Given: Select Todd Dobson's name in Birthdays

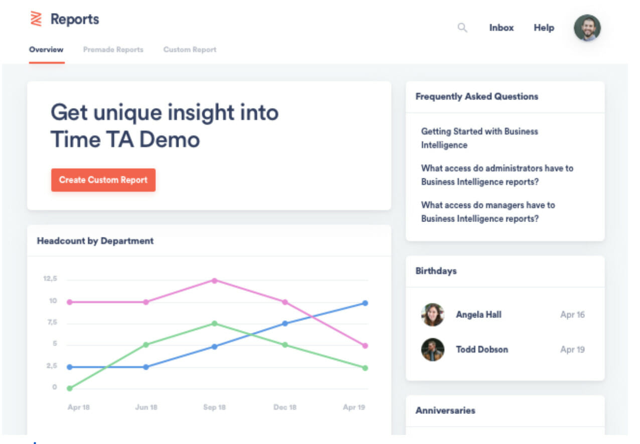Looking at the screenshot, I should click(x=482, y=350).
